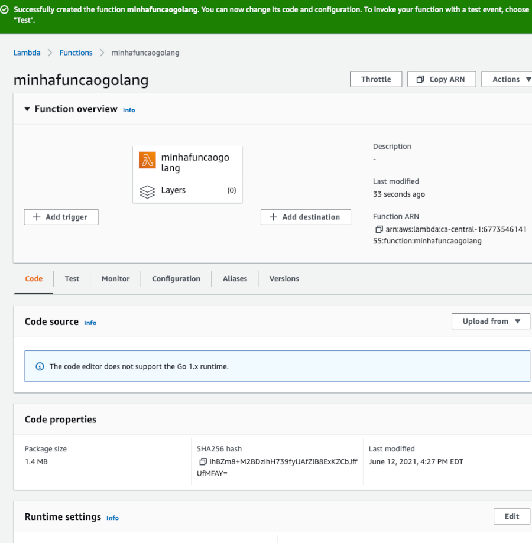Open the Lambda breadcrumb link
The image size is (532, 543).
point(27,53)
